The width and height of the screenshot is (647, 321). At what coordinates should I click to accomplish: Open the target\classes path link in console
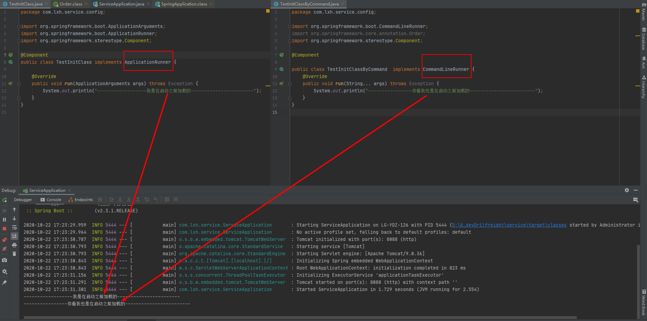[x=509, y=225]
